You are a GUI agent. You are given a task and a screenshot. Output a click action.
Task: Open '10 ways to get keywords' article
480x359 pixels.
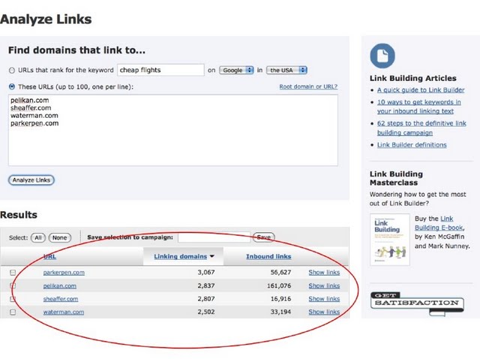[418, 107]
